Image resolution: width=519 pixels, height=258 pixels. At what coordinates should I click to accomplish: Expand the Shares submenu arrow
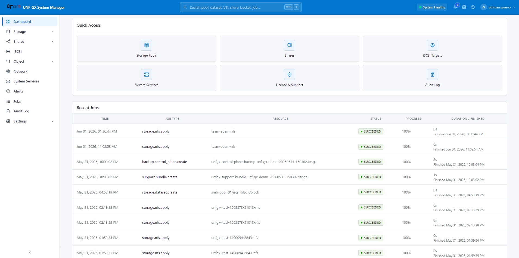click(53, 42)
